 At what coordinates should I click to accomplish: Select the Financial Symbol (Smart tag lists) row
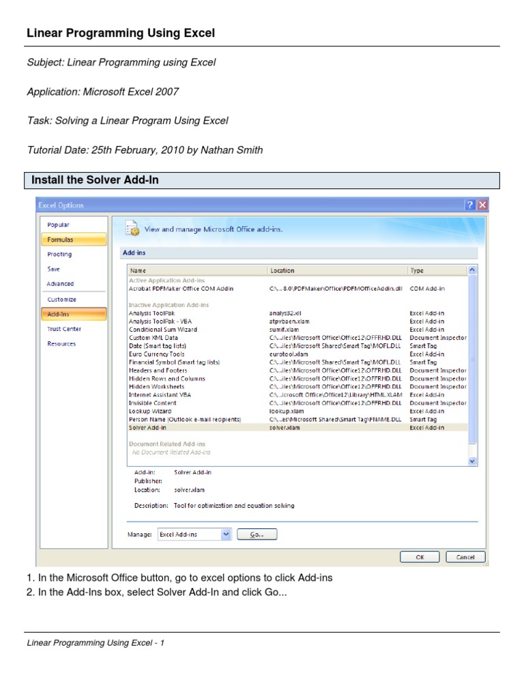pyautogui.click(x=297, y=362)
